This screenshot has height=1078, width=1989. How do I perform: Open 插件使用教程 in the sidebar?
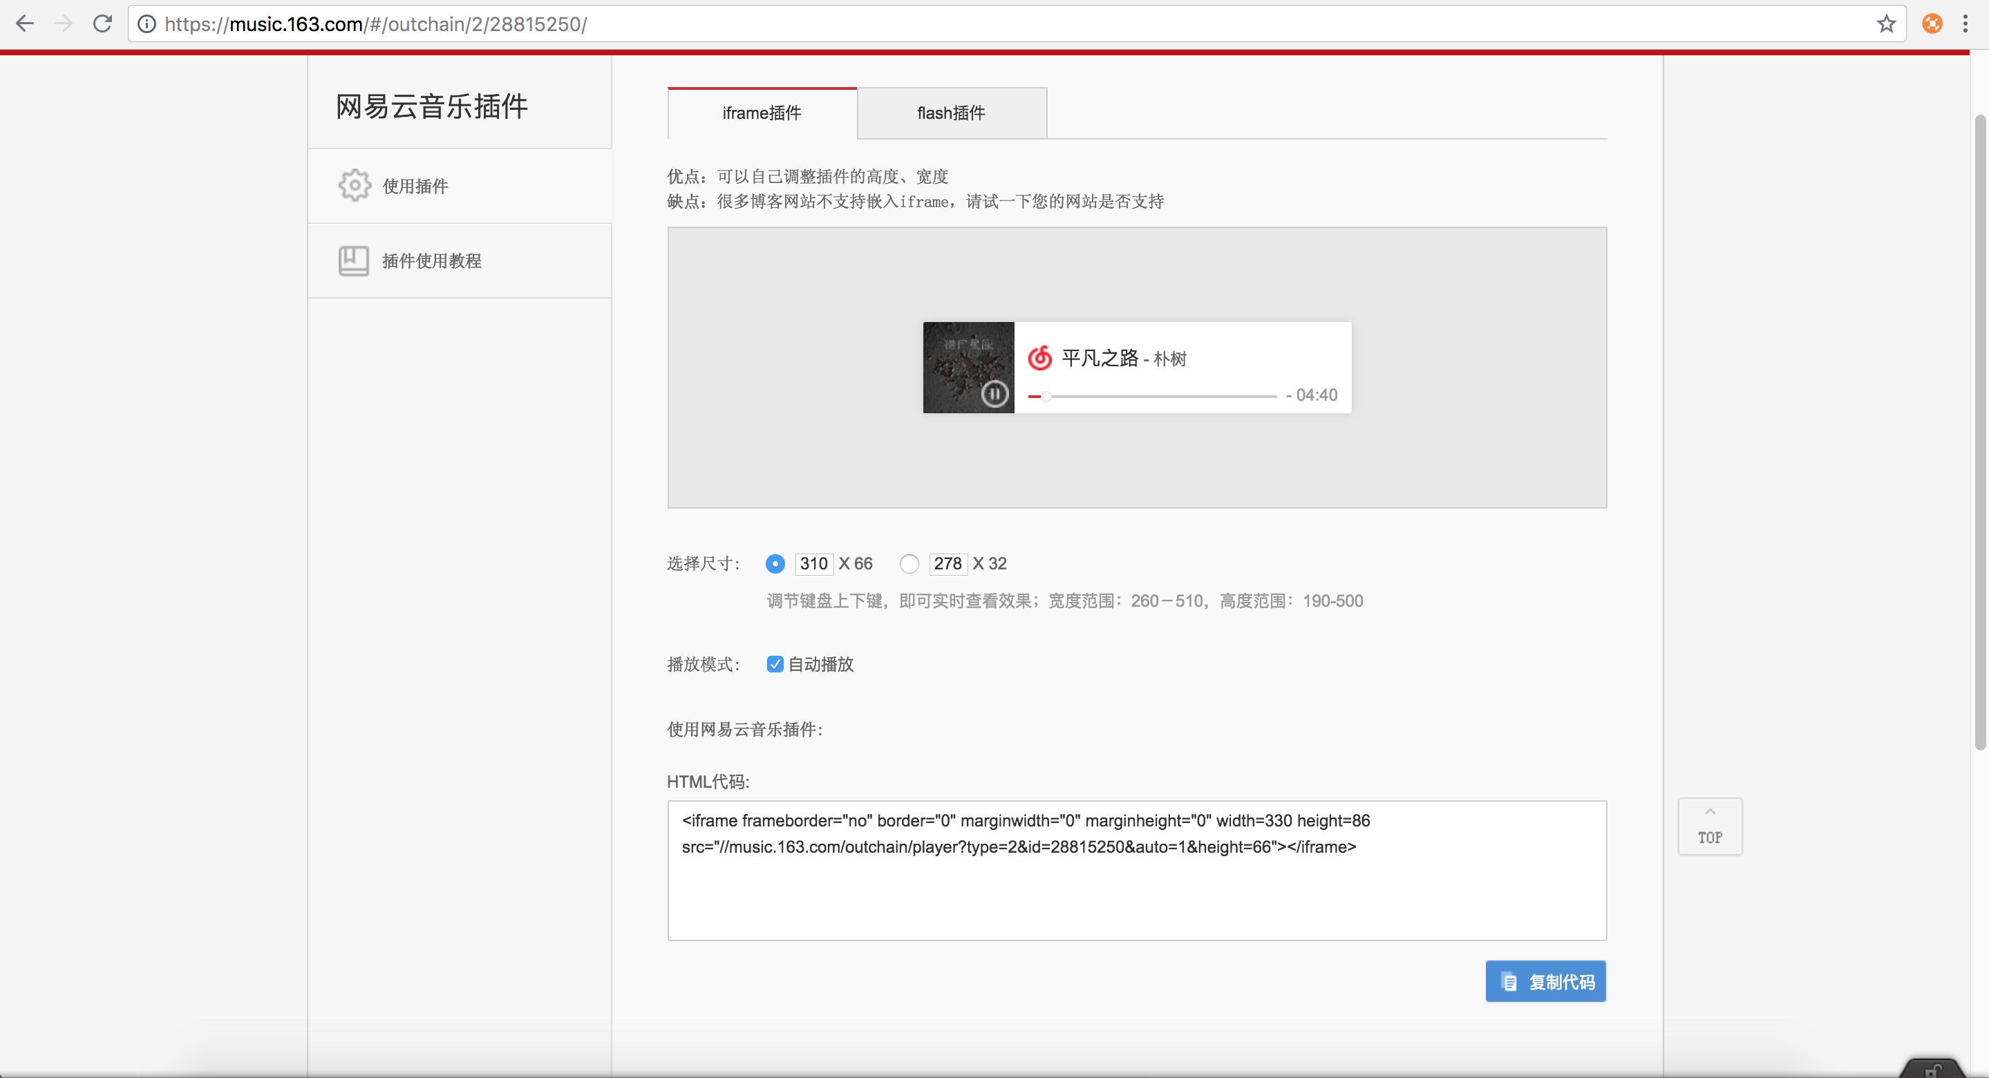pos(460,261)
